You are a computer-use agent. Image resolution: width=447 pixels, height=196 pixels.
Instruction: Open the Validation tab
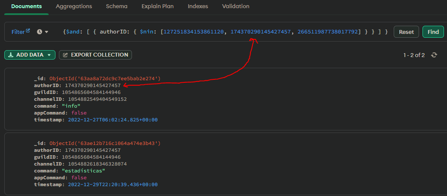[x=236, y=6]
